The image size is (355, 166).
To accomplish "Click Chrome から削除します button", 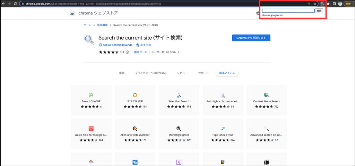I will 251,38.
